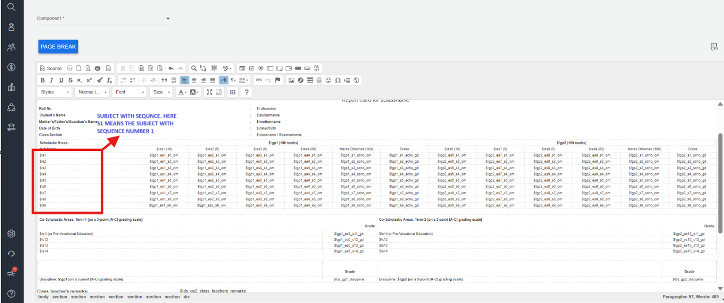The width and height of the screenshot is (724, 303).
Task: Maximize the editor with the fullscreen icon
Action: 209,92
